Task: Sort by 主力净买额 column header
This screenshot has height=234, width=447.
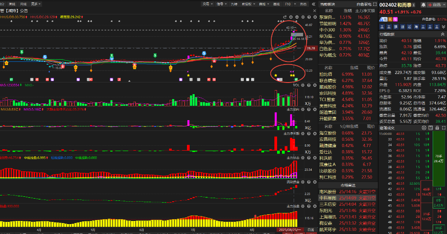Action: tap(365, 11)
